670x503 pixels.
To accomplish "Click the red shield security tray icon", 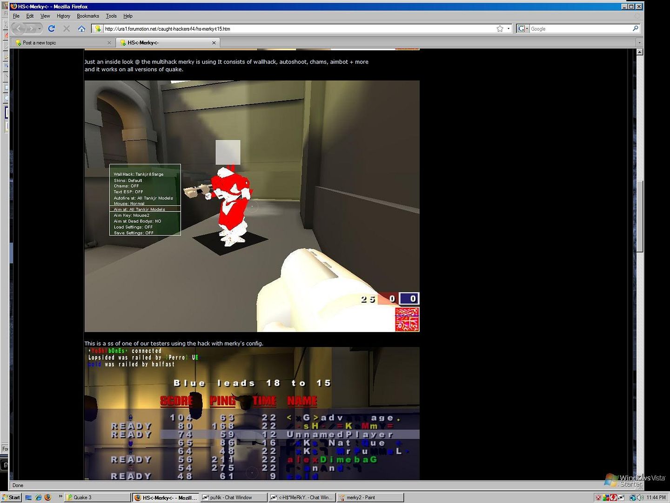I will point(598,497).
